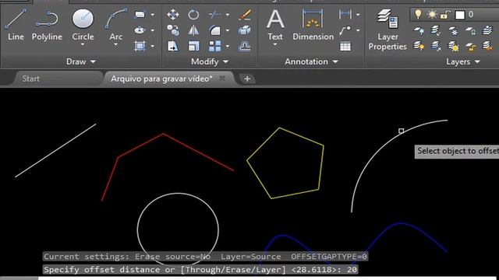This screenshot has width=499, height=280.
Task: Select the Linear dimension icon
Action: click(x=345, y=15)
